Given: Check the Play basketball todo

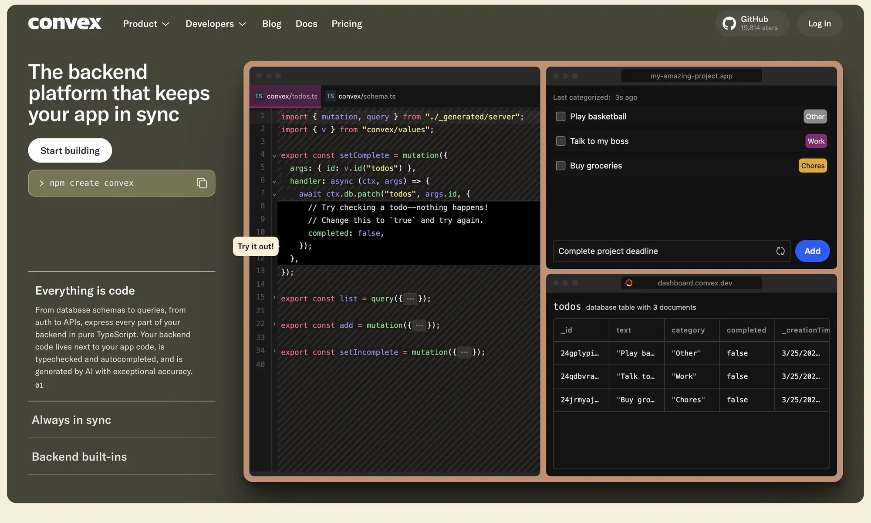Looking at the screenshot, I should tap(560, 117).
